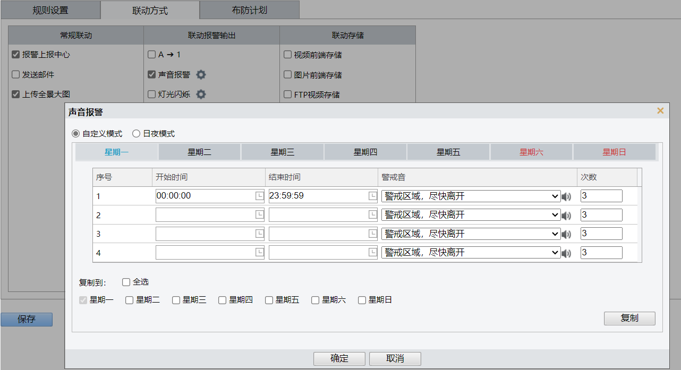The image size is (681, 370).
Task: Play alarm sound preview for row 2
Action: point(566,216)
